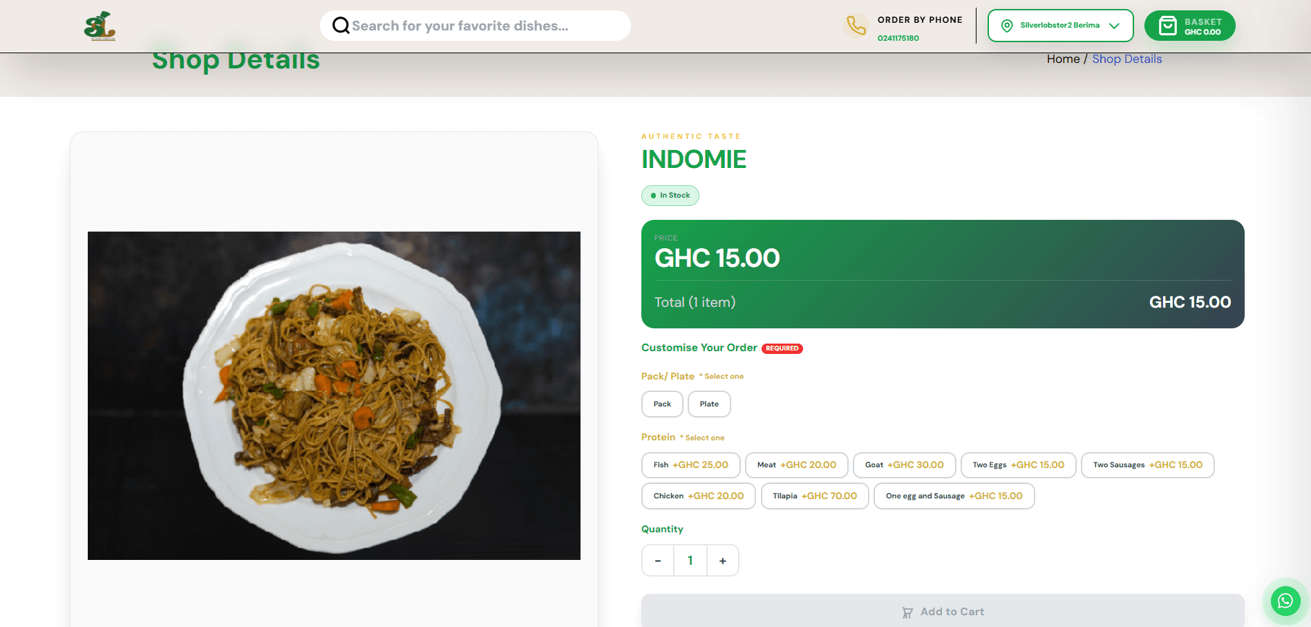The height and width of the screenshot is (627, 1311).
Task: Click the location pin icon
Action: (1007, 26)
